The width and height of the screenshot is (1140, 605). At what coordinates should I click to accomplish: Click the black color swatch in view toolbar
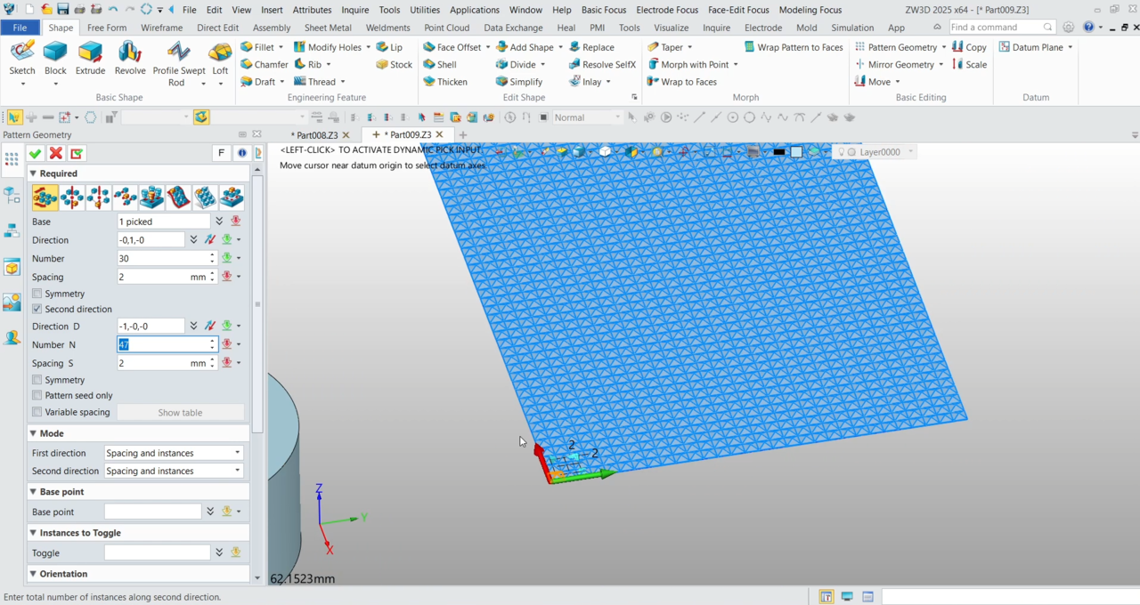[x=779, y=152]
